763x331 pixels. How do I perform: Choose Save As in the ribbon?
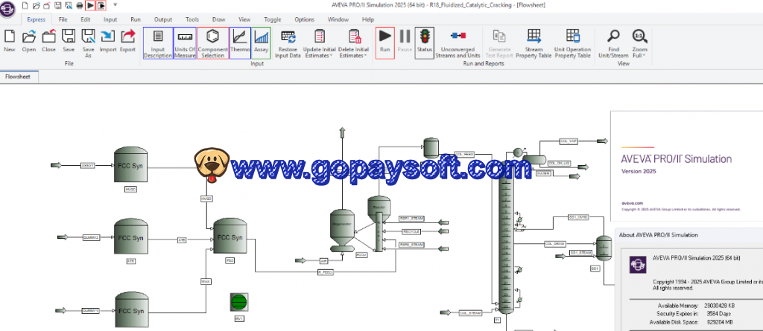pos(88,44)
